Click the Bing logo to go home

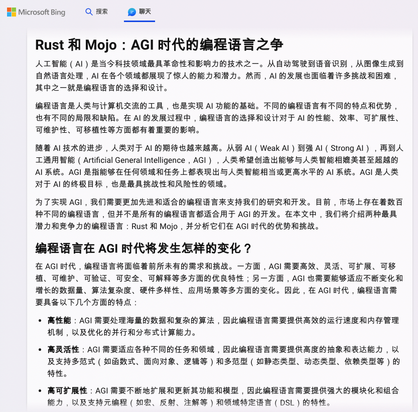point(36,12)
